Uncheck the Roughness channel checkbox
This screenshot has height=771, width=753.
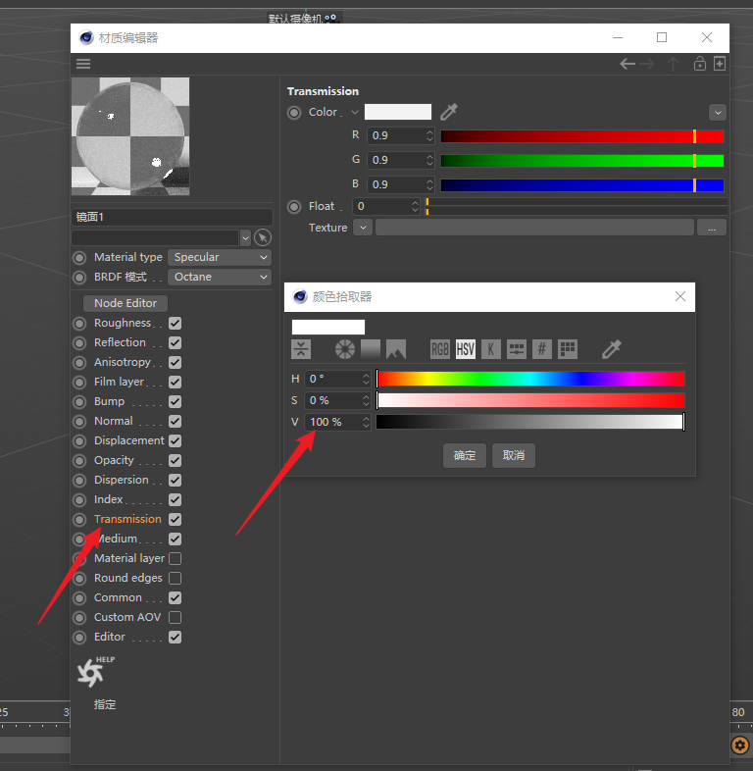click(x=175, y=323)
